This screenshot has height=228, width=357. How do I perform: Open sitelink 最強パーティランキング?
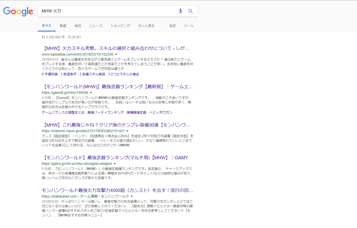[106, 112]
